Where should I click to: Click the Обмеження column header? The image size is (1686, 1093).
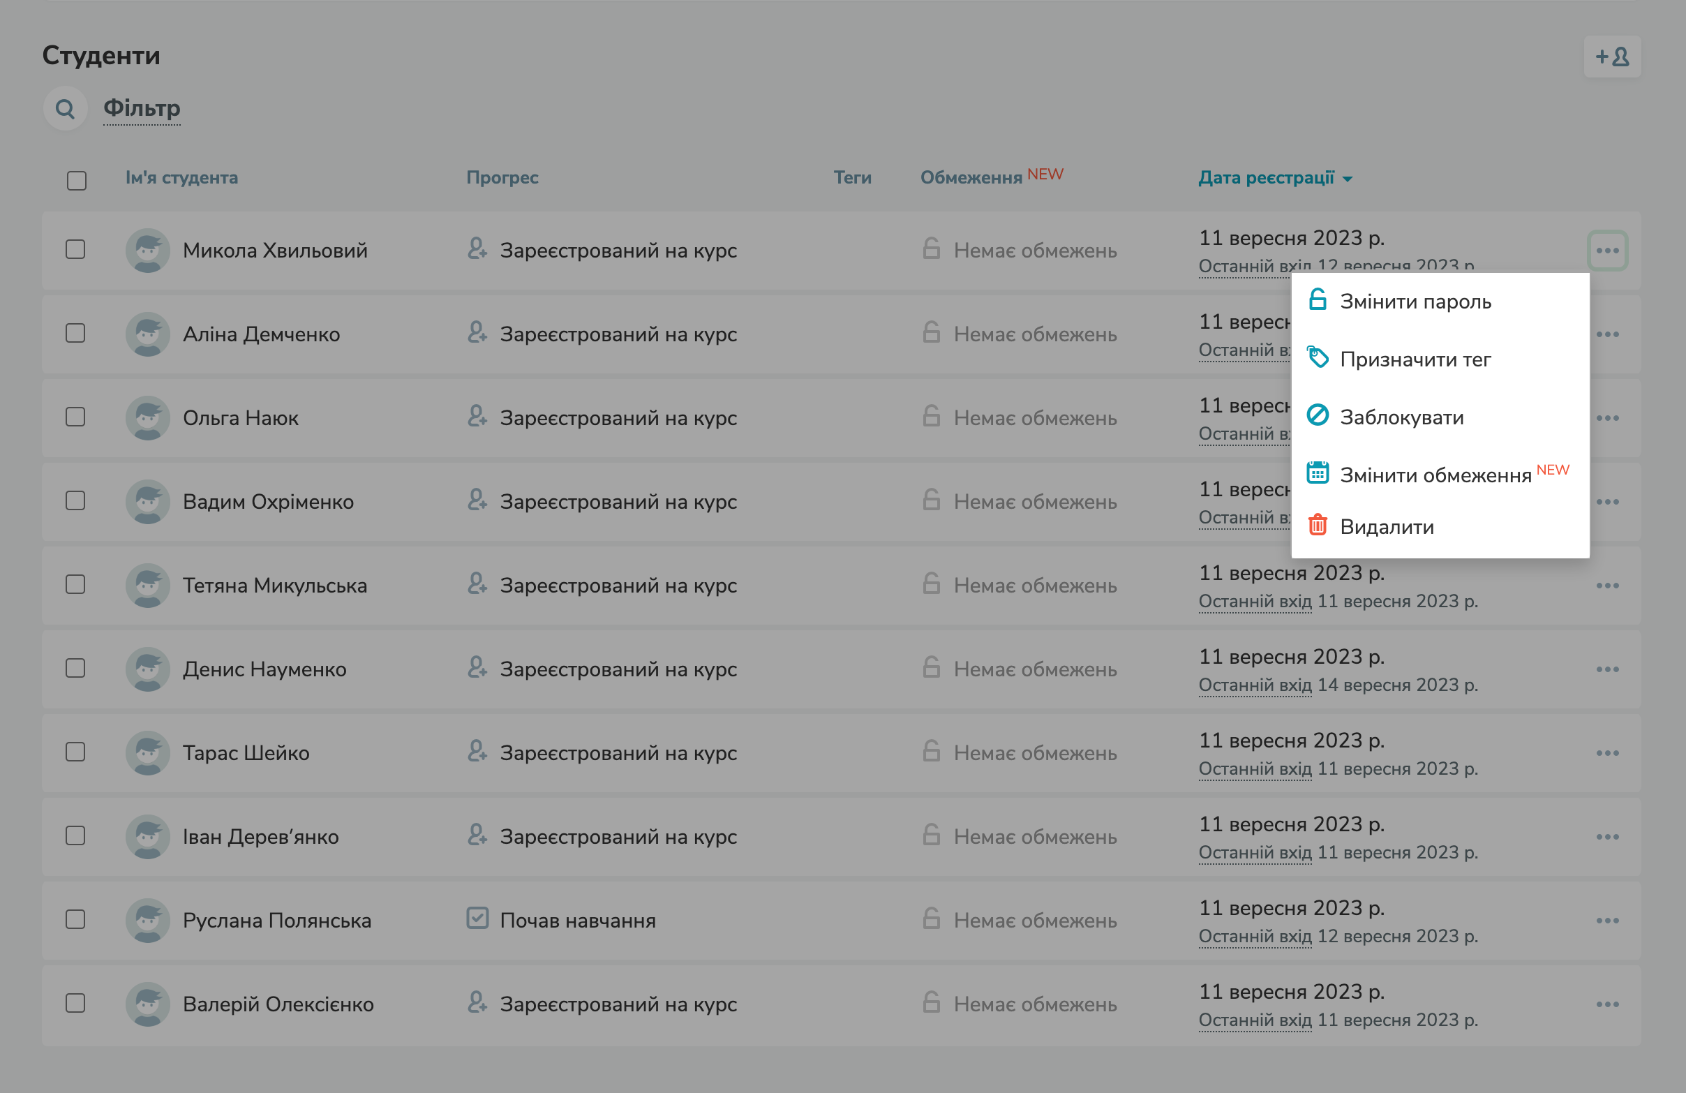point(971,178)
